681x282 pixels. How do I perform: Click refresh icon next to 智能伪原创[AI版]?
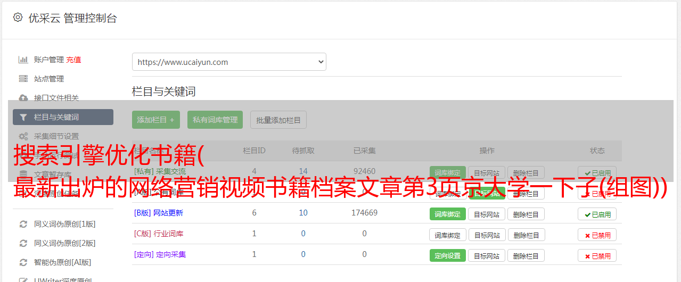click(23, 262)
